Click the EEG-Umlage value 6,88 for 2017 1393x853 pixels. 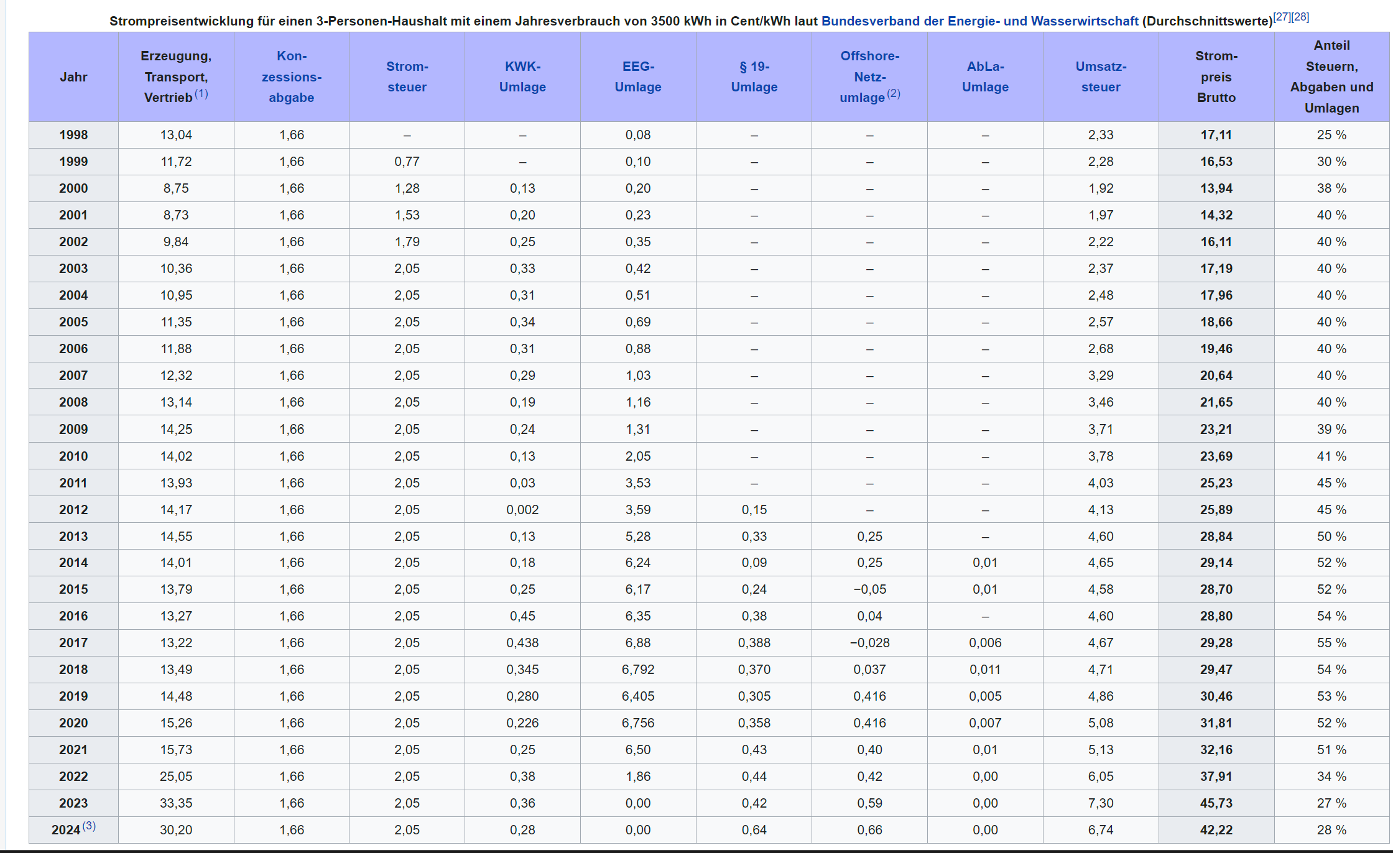point(638,643)
